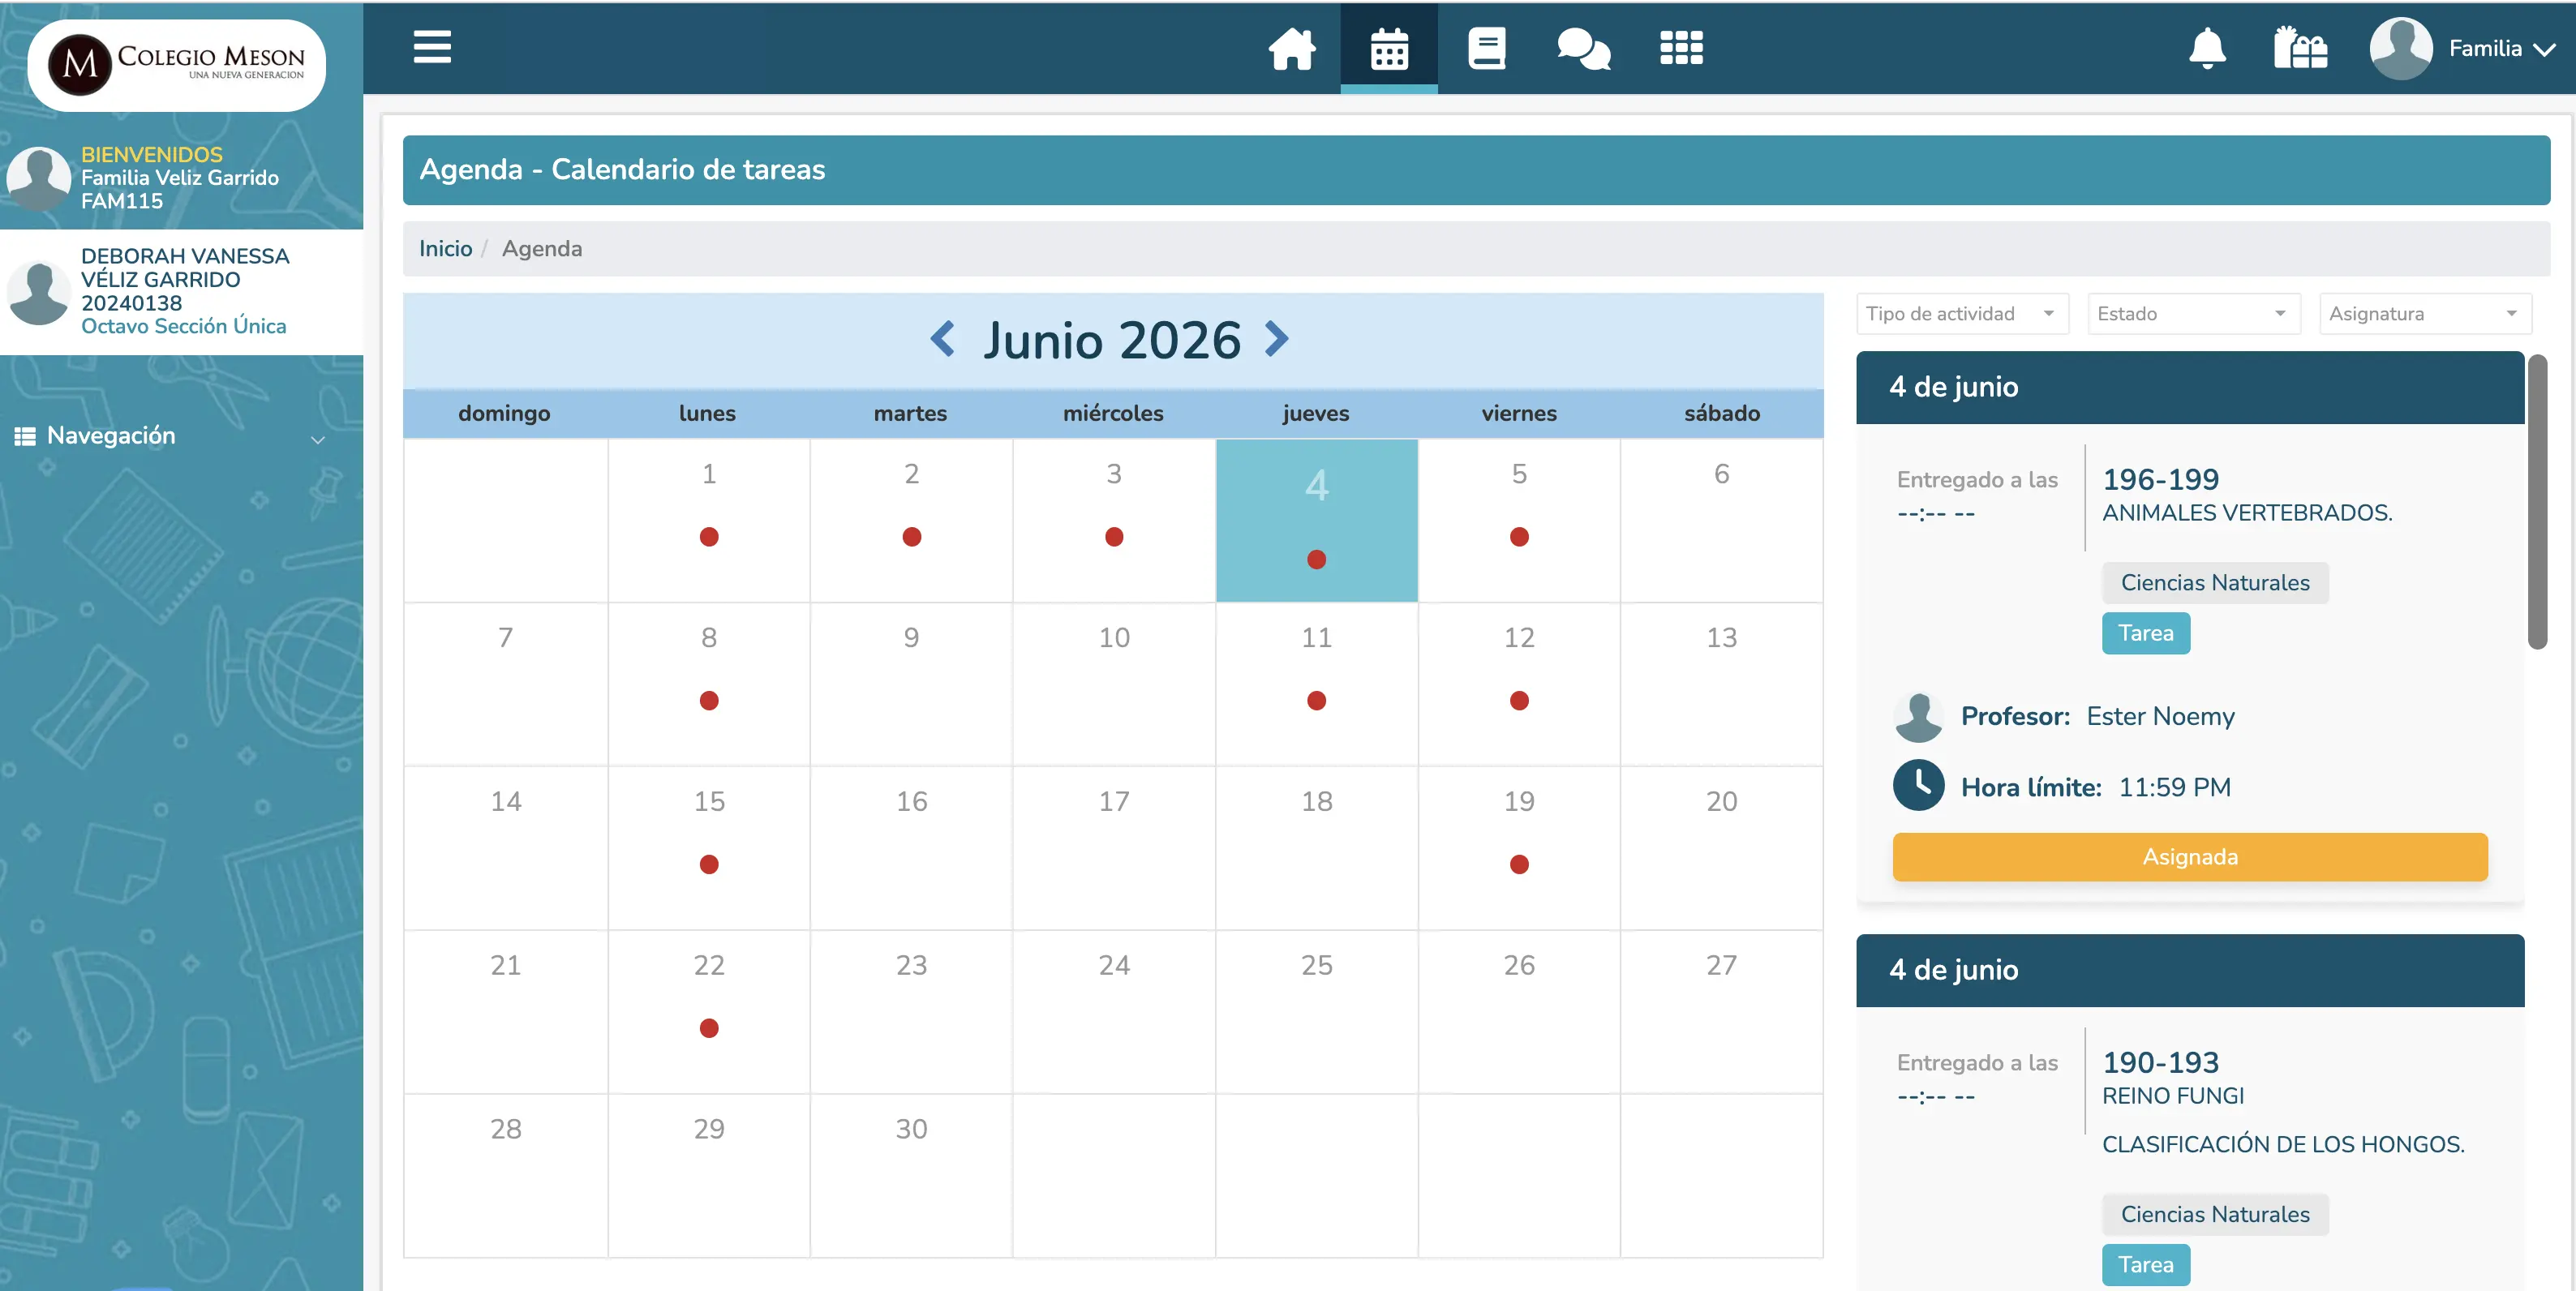
Task: View notifications bell
Action: coord(2207,48)
